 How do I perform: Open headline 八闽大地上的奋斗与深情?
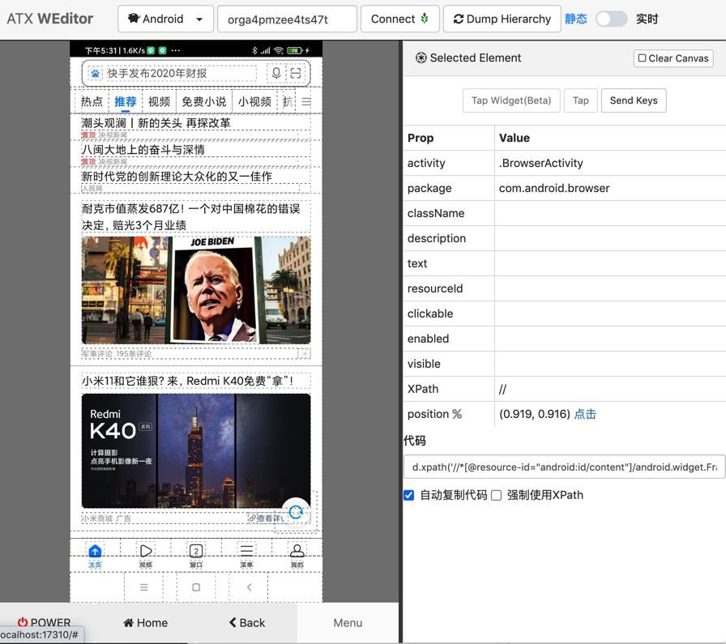pyautogui.click(x=143, y=150)
